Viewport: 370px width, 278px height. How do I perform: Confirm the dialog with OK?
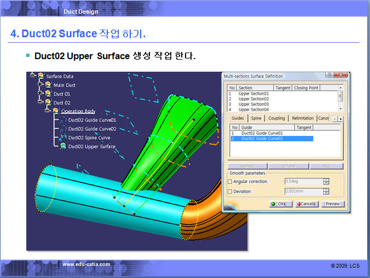(279, 204)
